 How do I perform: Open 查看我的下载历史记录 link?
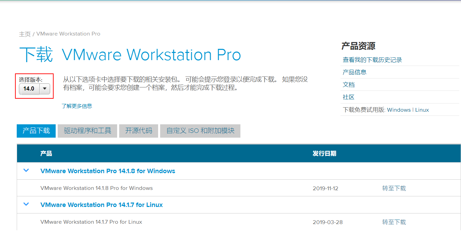click(373, 60)
